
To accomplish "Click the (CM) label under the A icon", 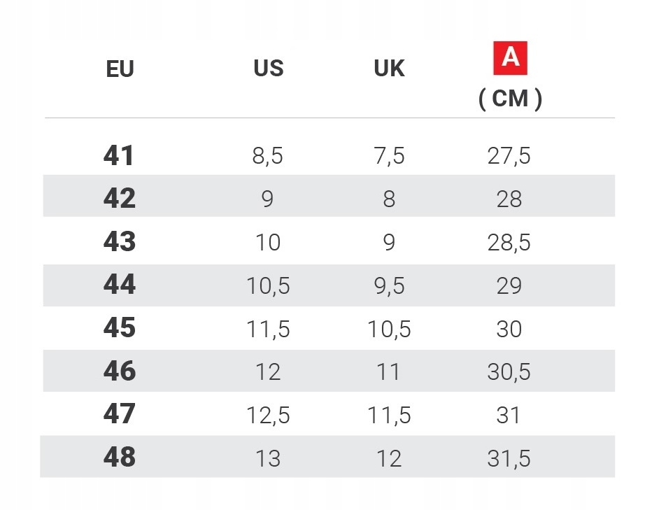I will coord(510,99).
